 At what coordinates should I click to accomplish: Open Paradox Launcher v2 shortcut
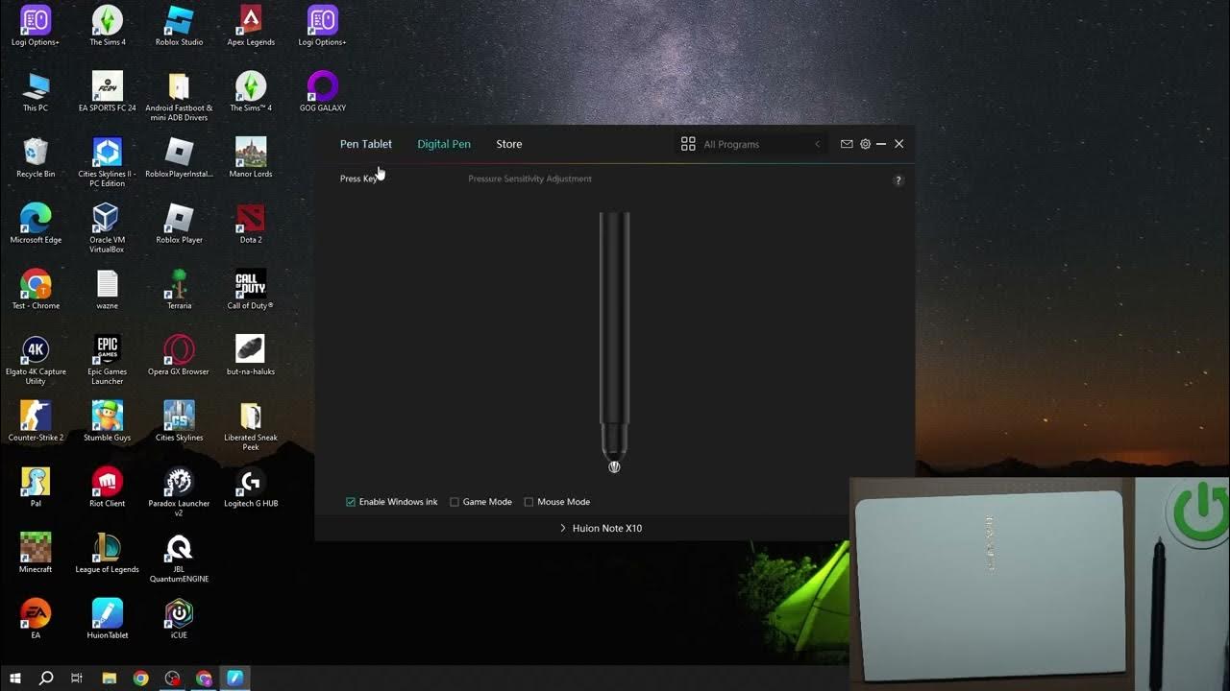(179, 493)
